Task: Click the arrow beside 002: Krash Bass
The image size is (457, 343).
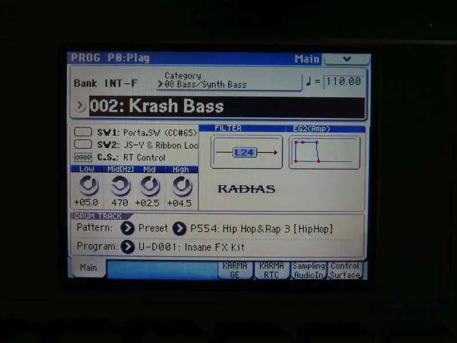Action: pyautogui.click(x=81, y=106)
